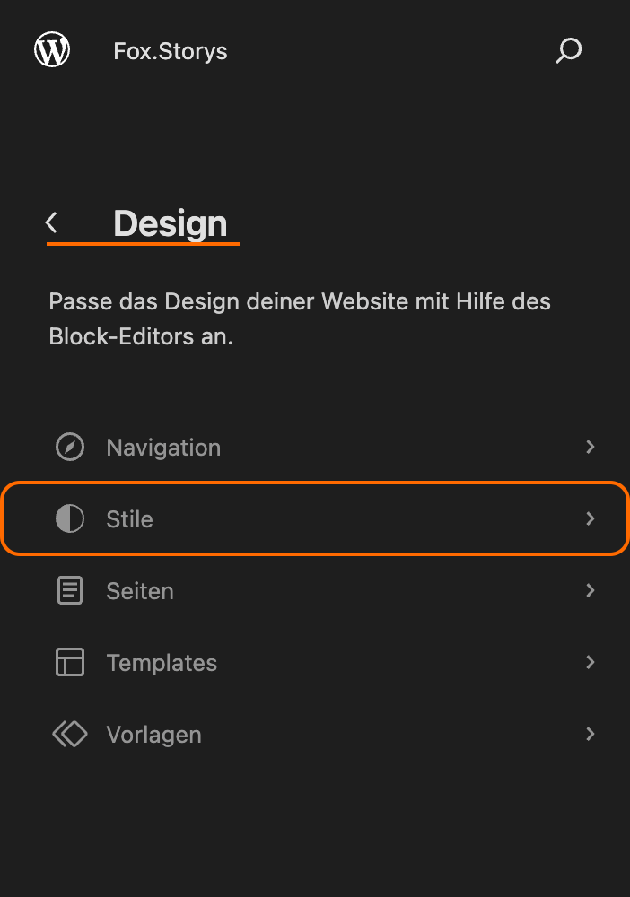This screenshot has height=897, width=630.
Task: Click the Templates layout icon
Action: [70, 663]
